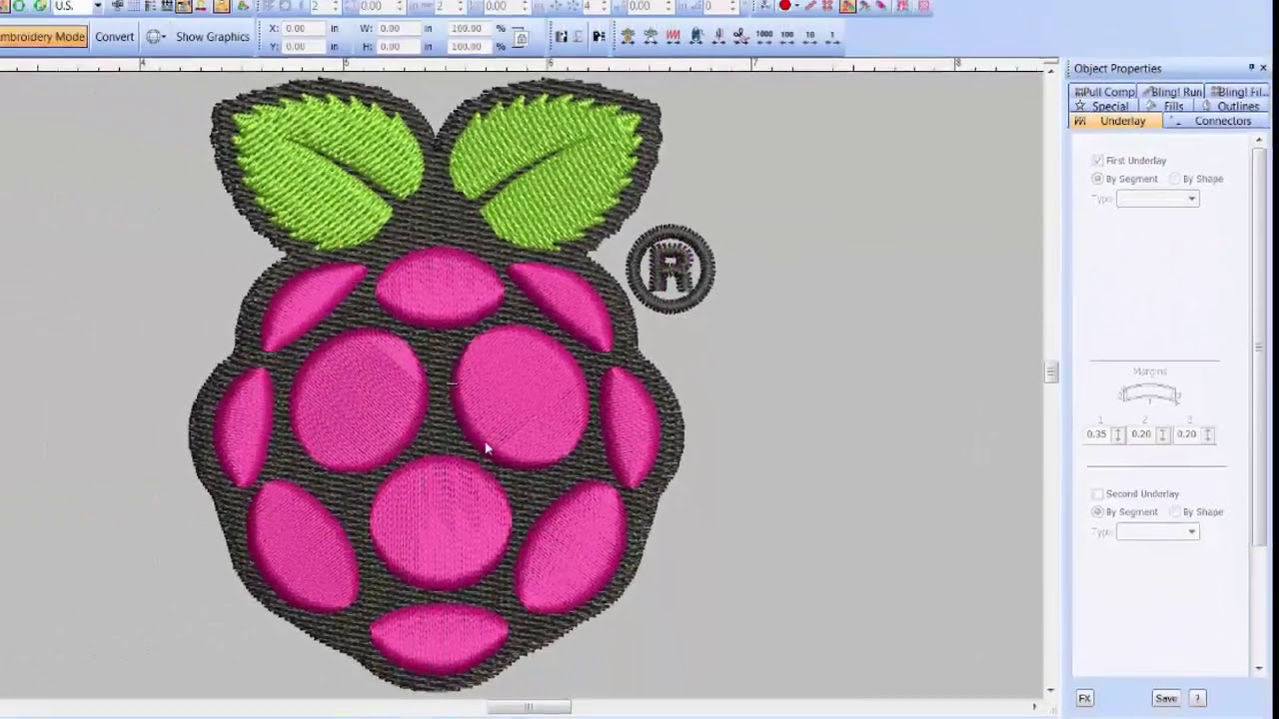Click the travel by 1 stitch icon
This screenshot has height=719, width=1279.
coord(832,36)
